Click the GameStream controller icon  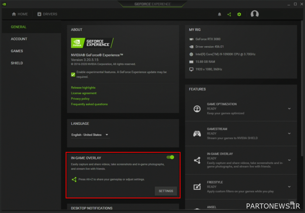click(x=197, y=134)
